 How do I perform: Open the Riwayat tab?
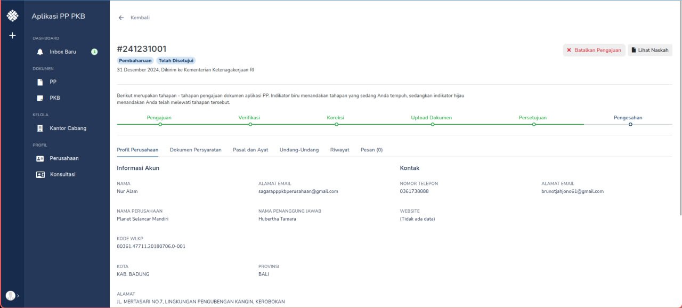(x=339, y=150)
